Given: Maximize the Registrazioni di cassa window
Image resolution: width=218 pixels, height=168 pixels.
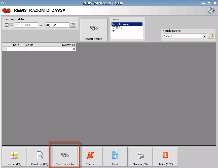Looking at the screenshot, I should (x=209, y=3).
